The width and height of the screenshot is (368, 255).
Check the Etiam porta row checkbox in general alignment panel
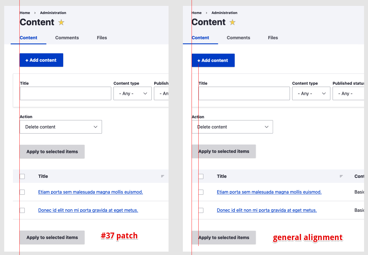tap(201, 192)
